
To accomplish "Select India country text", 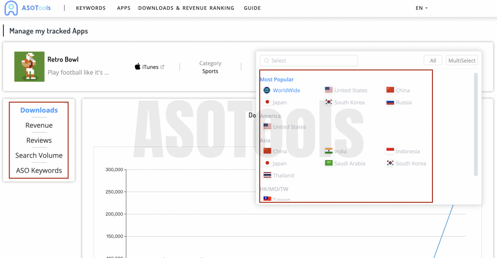I will coord(340,151).
